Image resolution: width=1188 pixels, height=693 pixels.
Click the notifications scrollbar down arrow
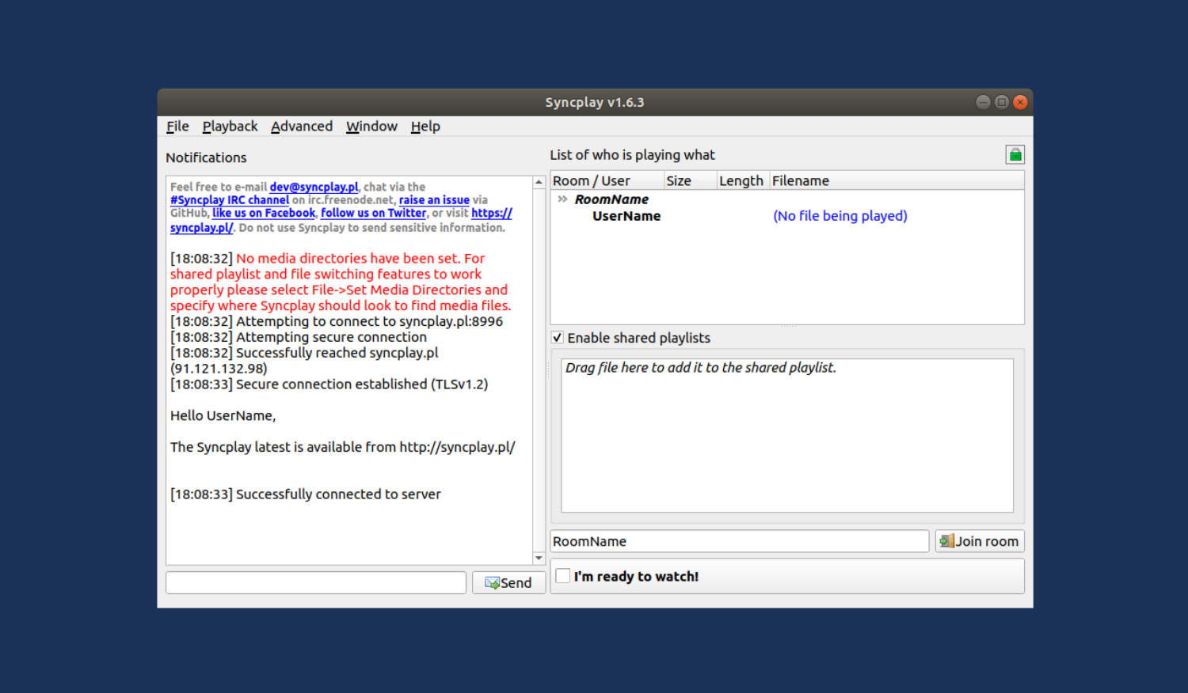coord(539,559)
